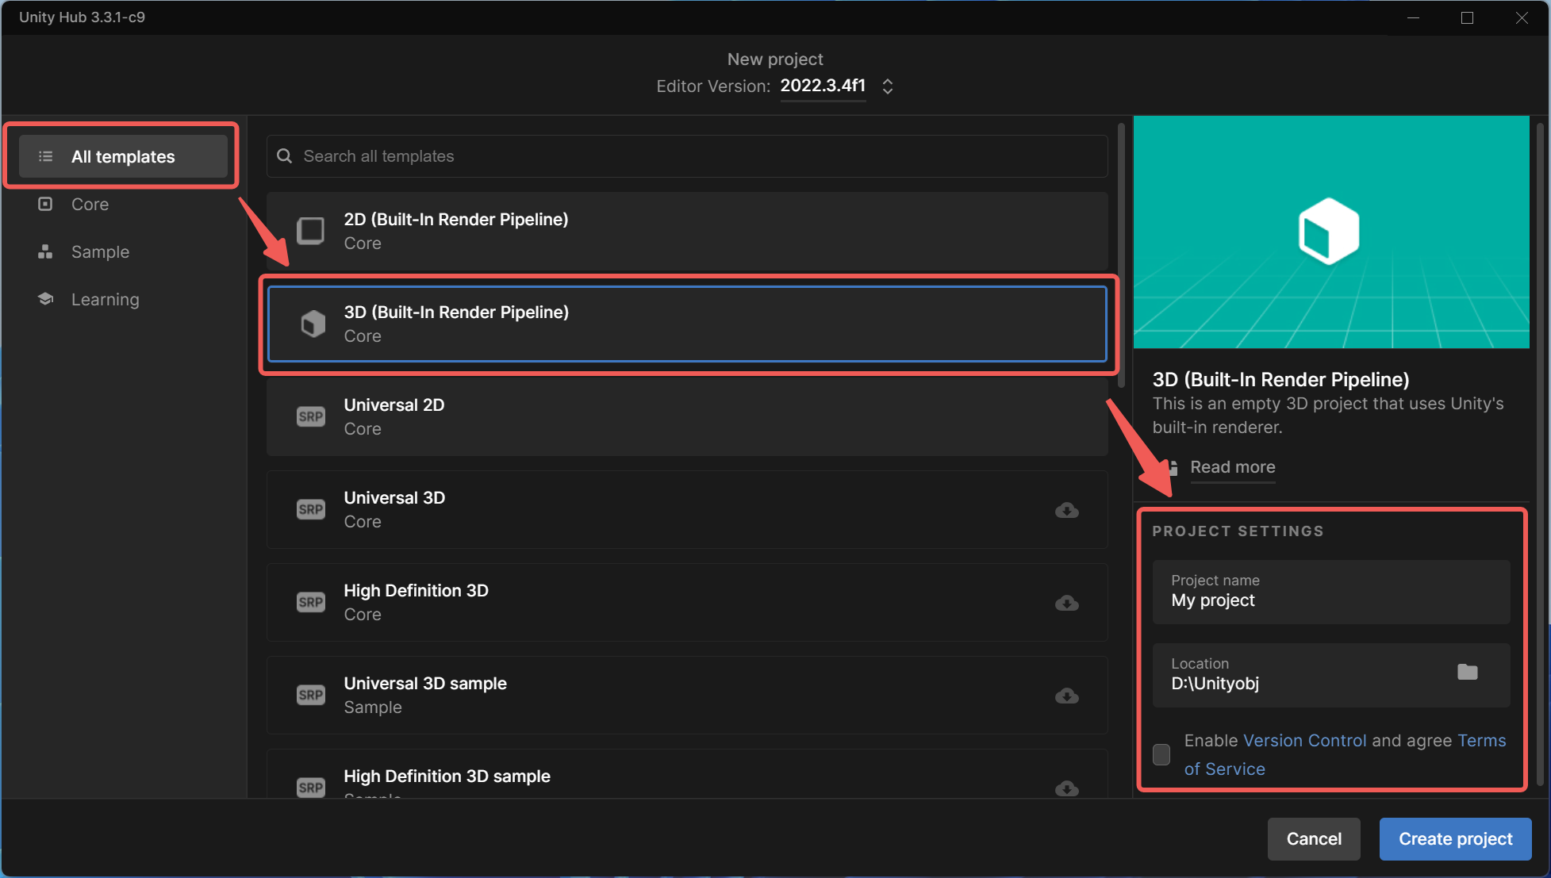
Task: Click the Universal 3D sample SRP icon
Action: coord(311,695)
